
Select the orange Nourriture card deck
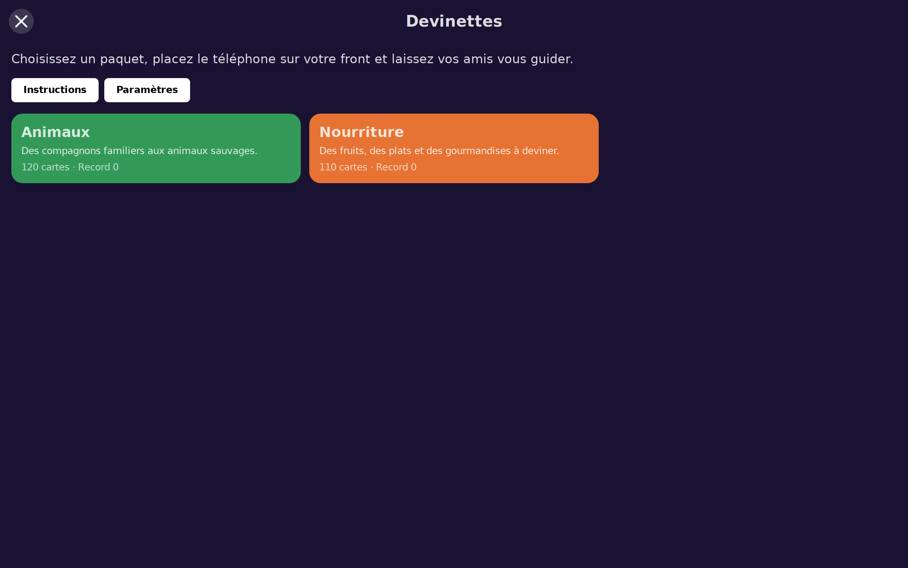point(454,148)
